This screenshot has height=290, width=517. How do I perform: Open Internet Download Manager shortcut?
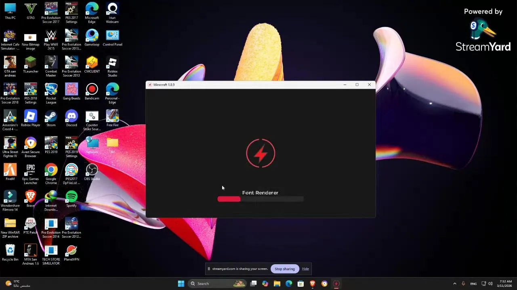pyautogui.click(x=51, y=201)
